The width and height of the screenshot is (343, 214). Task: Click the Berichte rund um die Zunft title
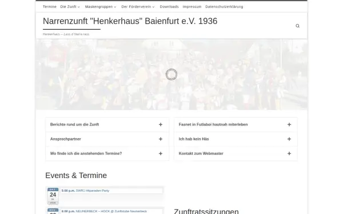(74, 124)
